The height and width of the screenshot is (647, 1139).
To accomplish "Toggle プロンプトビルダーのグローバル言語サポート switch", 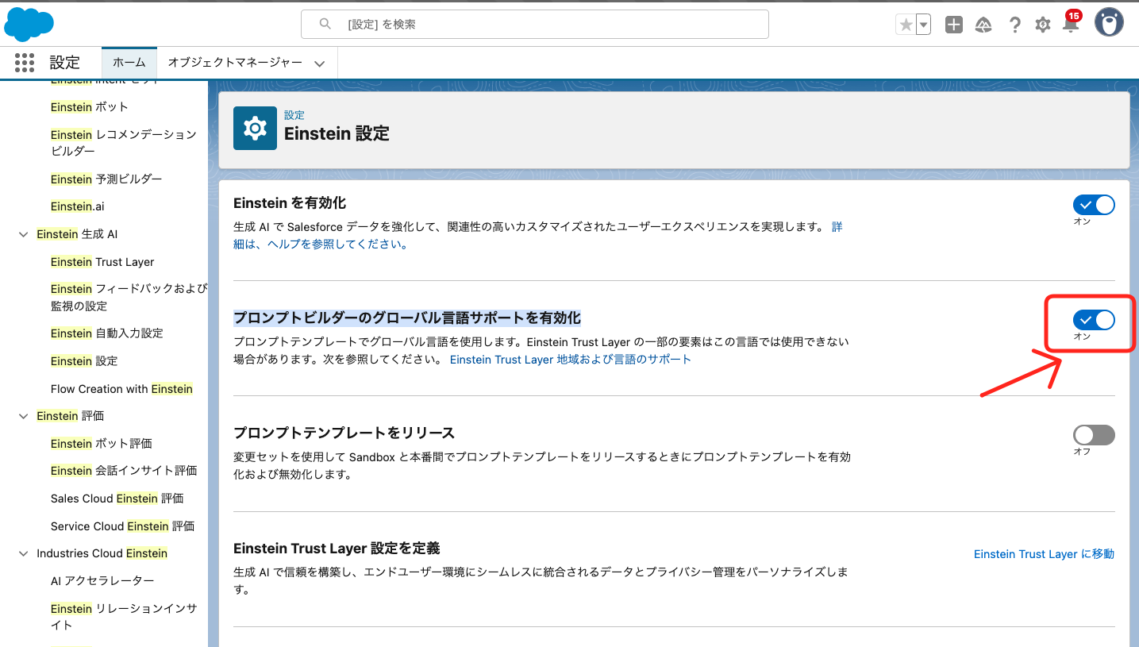I will [1094, 320].
